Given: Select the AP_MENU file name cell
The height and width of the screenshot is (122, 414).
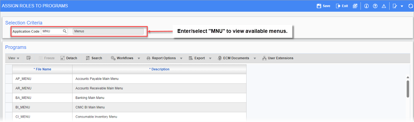Looking at the screenshot, I should click(42, 79).
